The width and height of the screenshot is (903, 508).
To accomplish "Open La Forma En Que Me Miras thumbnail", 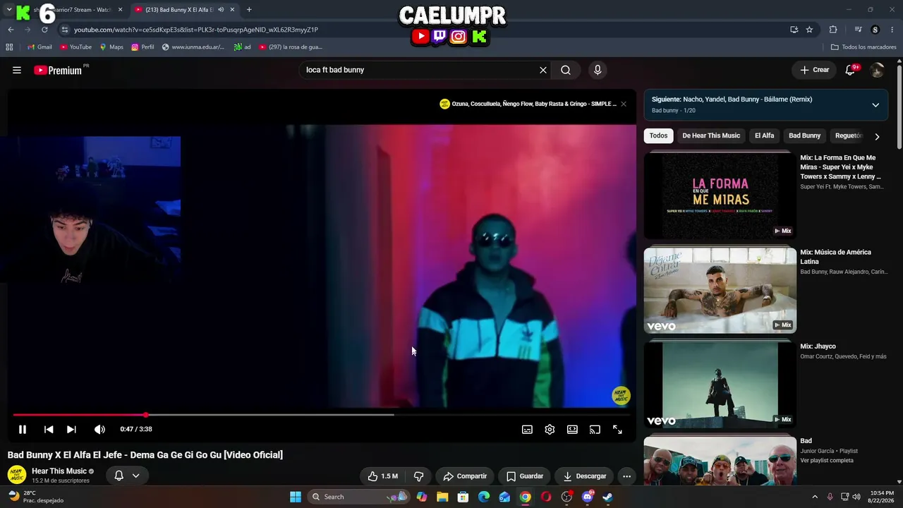I will tap(720, 195).
